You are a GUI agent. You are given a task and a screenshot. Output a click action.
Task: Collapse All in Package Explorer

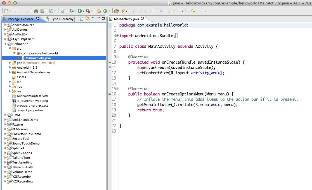click(x=81, y=19)
